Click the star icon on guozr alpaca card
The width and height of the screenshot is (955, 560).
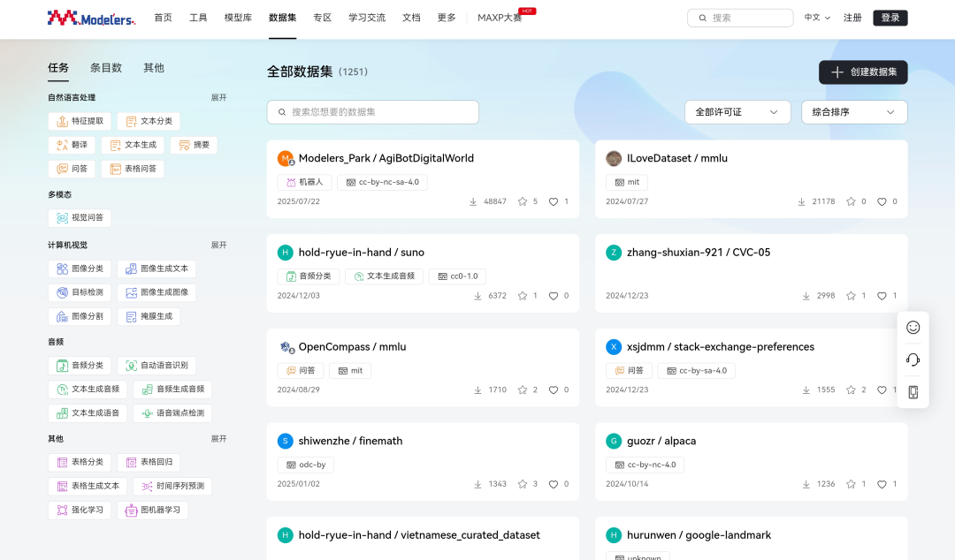point(851,484)
